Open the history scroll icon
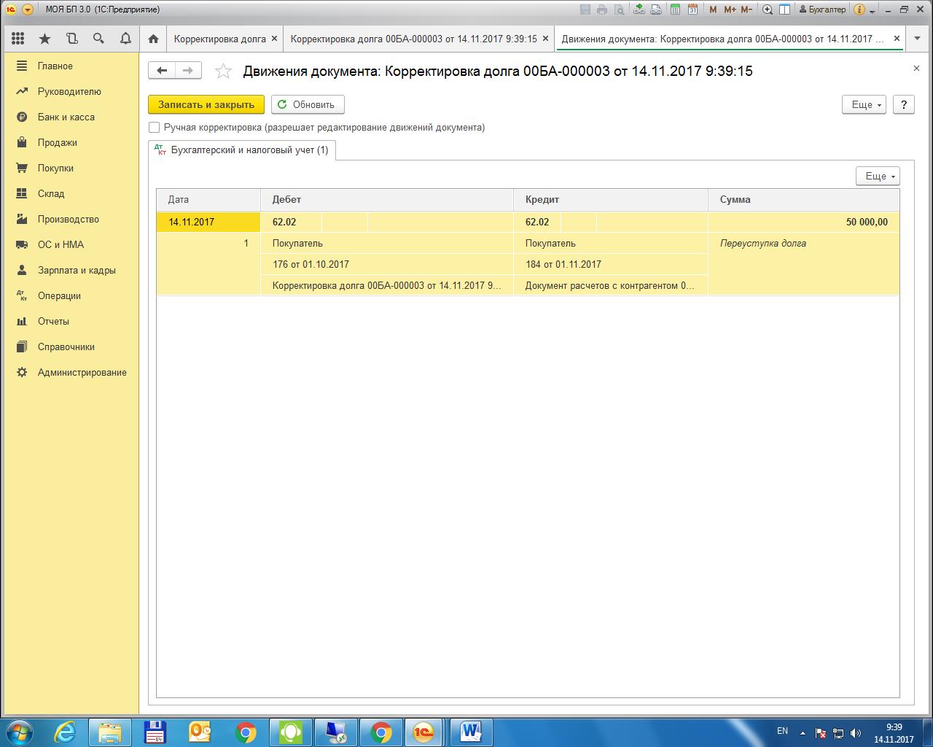 71,39
